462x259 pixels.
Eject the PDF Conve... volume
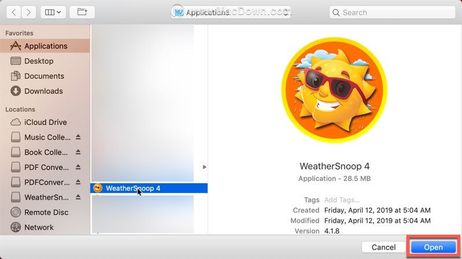(x=78, y=167)
